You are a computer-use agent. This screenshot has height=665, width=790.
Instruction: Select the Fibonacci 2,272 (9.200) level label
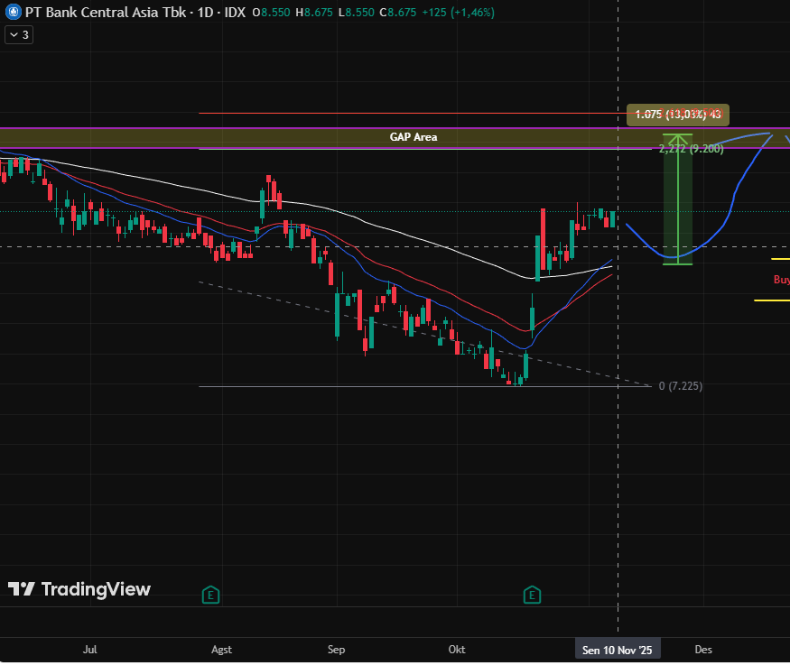tap(691, 149)
